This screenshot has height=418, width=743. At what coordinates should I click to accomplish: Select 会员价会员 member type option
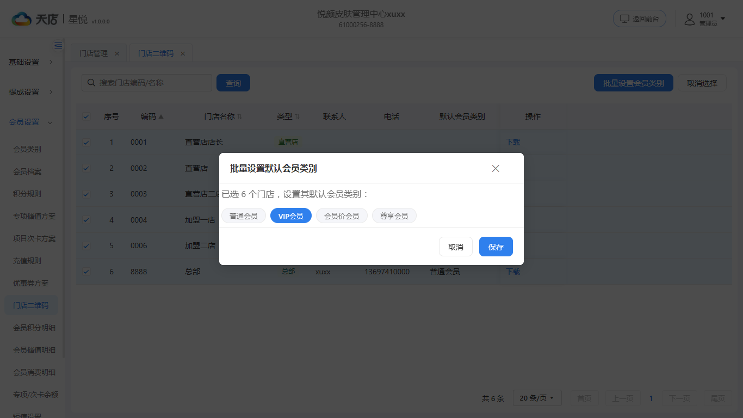342,216
